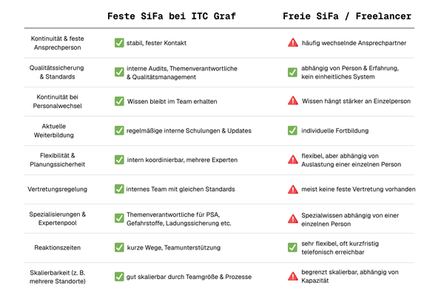
Task: Click the "Vertretungsregelung" row label
Action: (56, 189)
